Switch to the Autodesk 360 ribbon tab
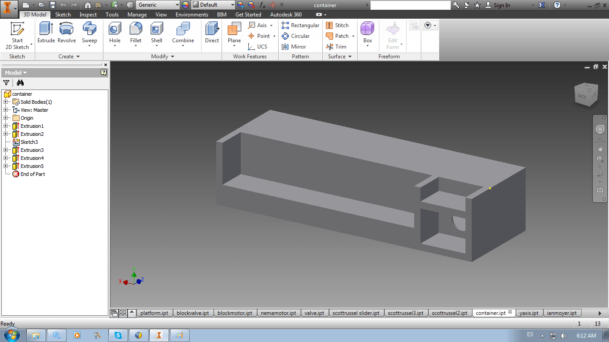Image resolution: width=609 pixels, height=342 pixels. tap(286, 15)
